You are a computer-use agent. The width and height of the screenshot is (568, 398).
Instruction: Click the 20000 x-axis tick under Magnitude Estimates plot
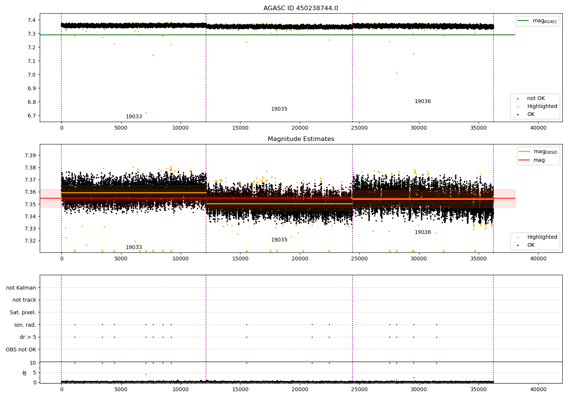(300, 259)
